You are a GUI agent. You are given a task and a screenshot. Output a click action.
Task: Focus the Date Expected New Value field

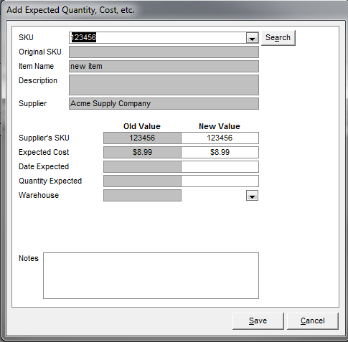(x=220, y=166)
